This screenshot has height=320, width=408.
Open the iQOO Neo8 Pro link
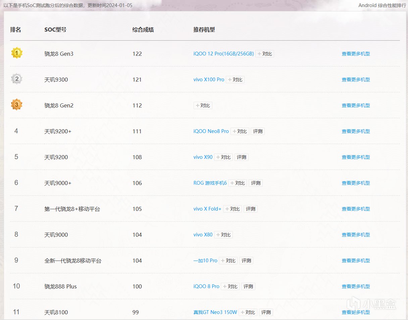(x=211, y=131)
